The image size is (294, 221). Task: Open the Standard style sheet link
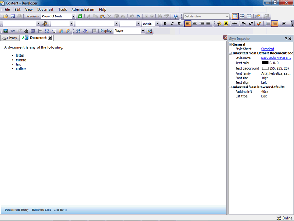click(x=267, y=49)
